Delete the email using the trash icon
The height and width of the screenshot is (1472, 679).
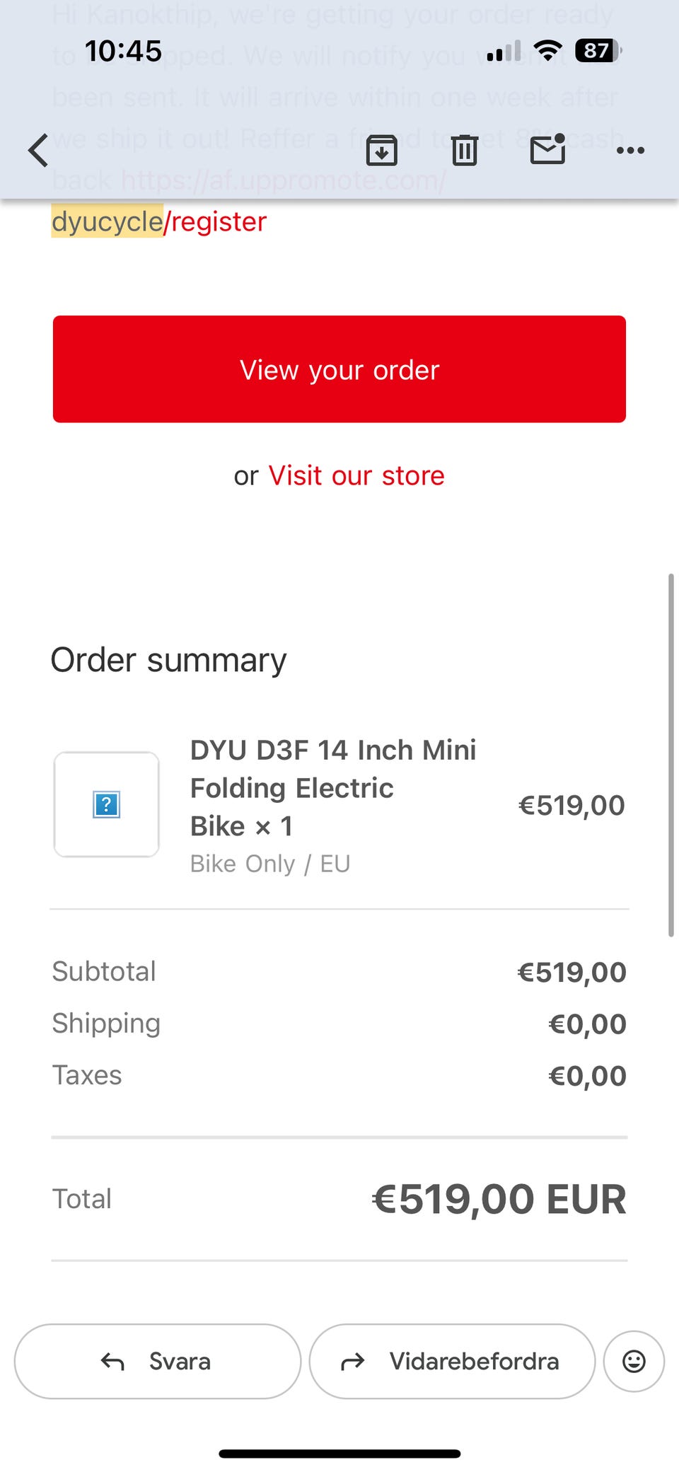point(464,150)
